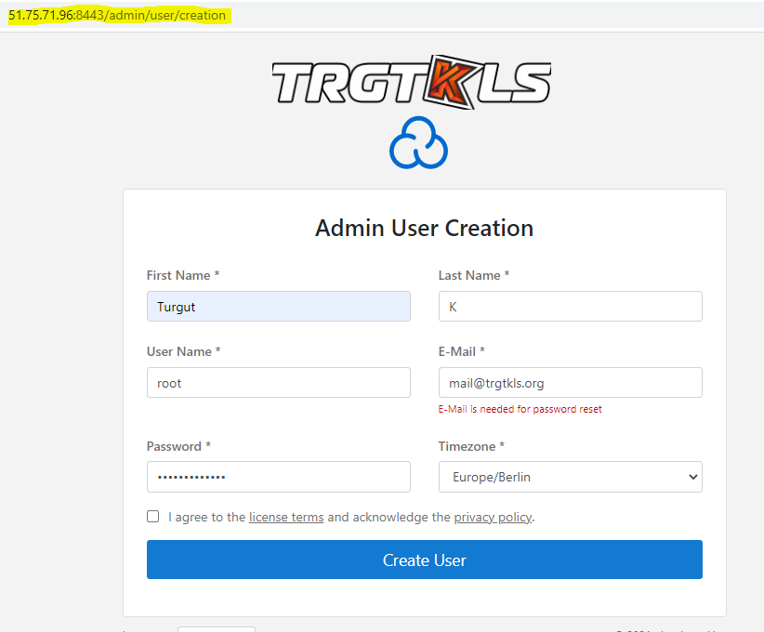The image size is (764, 632).
Task: Tick the license terms agreement checkbox
Action: tap(153, 517)
